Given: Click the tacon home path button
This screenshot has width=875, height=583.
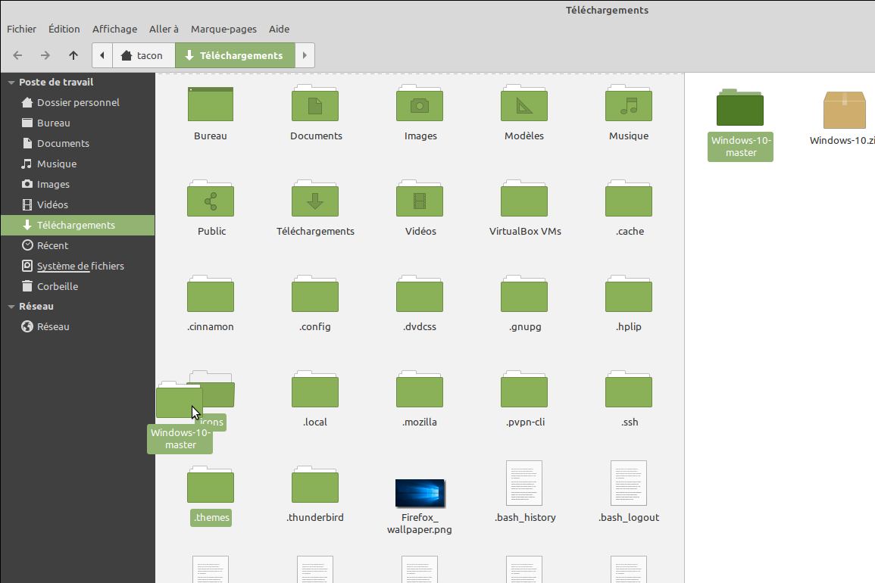Looking at the screenshot, I should point(144,55).
